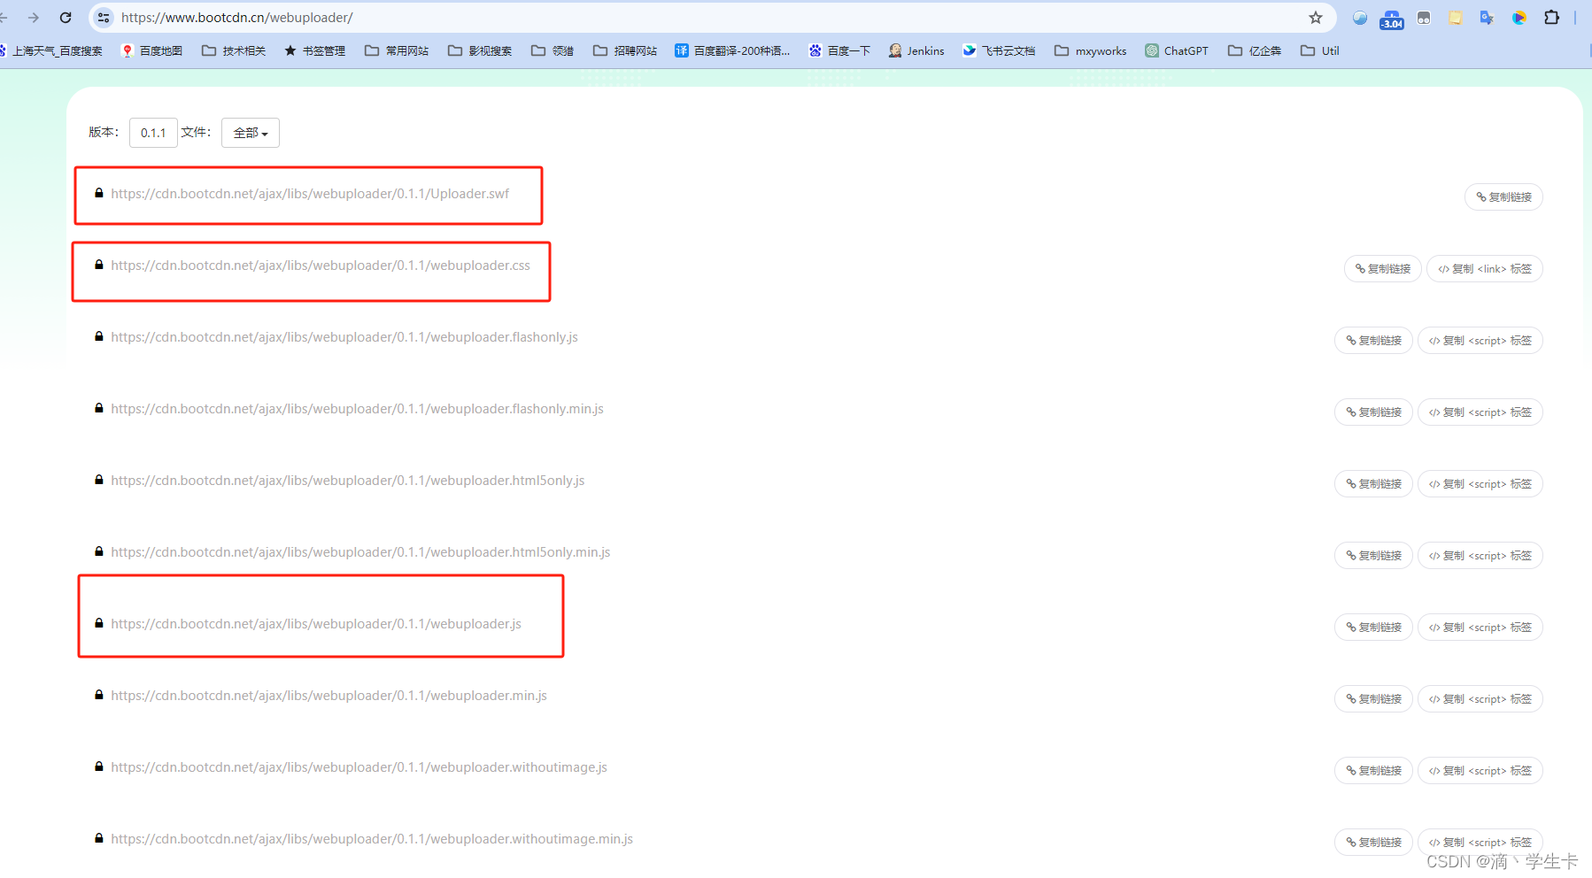1592x878 pixels.
Task: Bookmark this page with the star icon
Action: [1316, 18]
